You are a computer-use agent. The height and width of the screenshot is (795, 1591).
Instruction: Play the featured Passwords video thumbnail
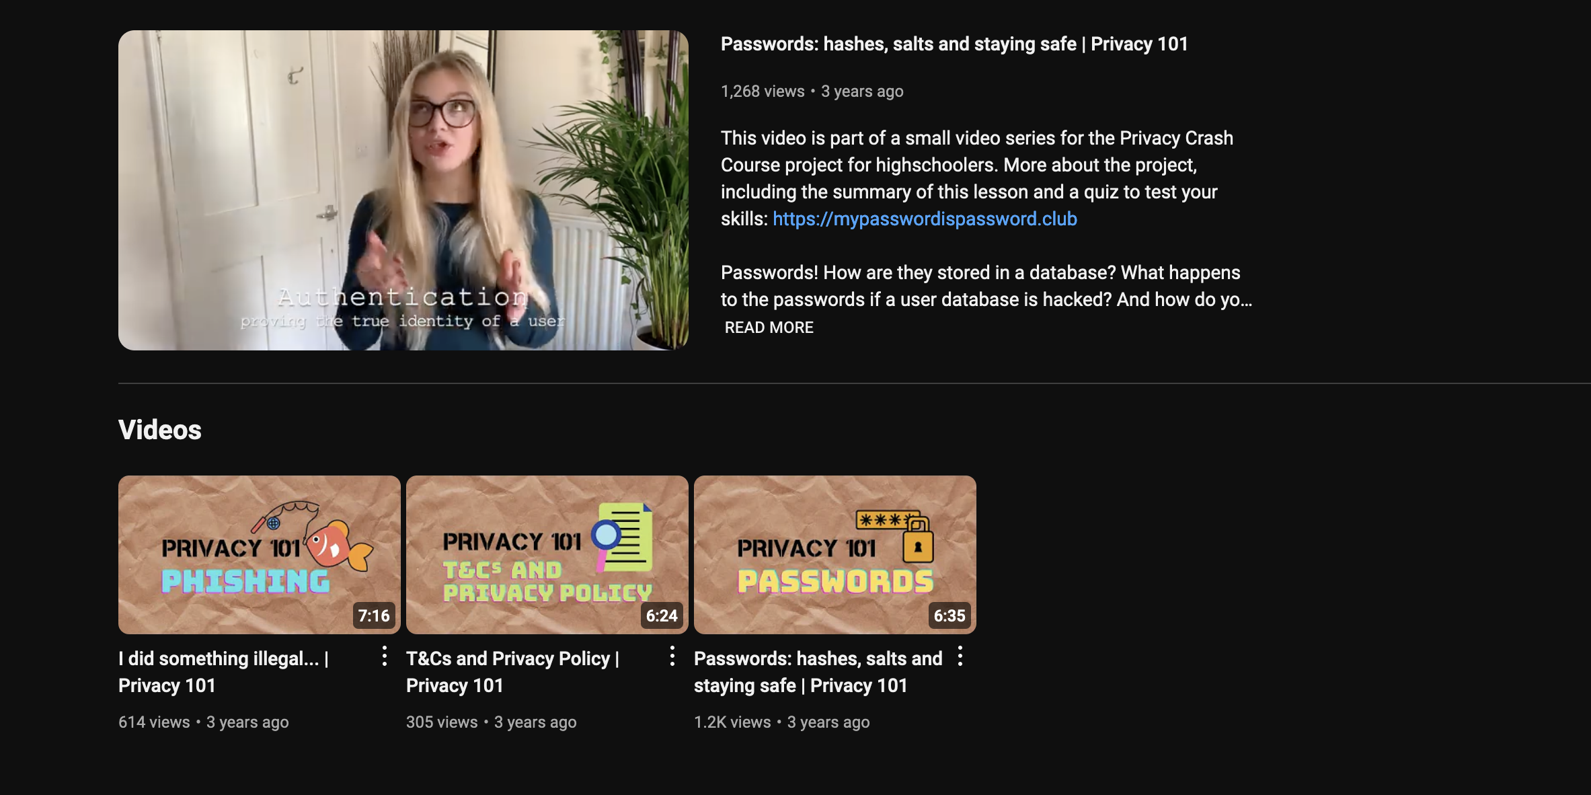click(403, 190)
